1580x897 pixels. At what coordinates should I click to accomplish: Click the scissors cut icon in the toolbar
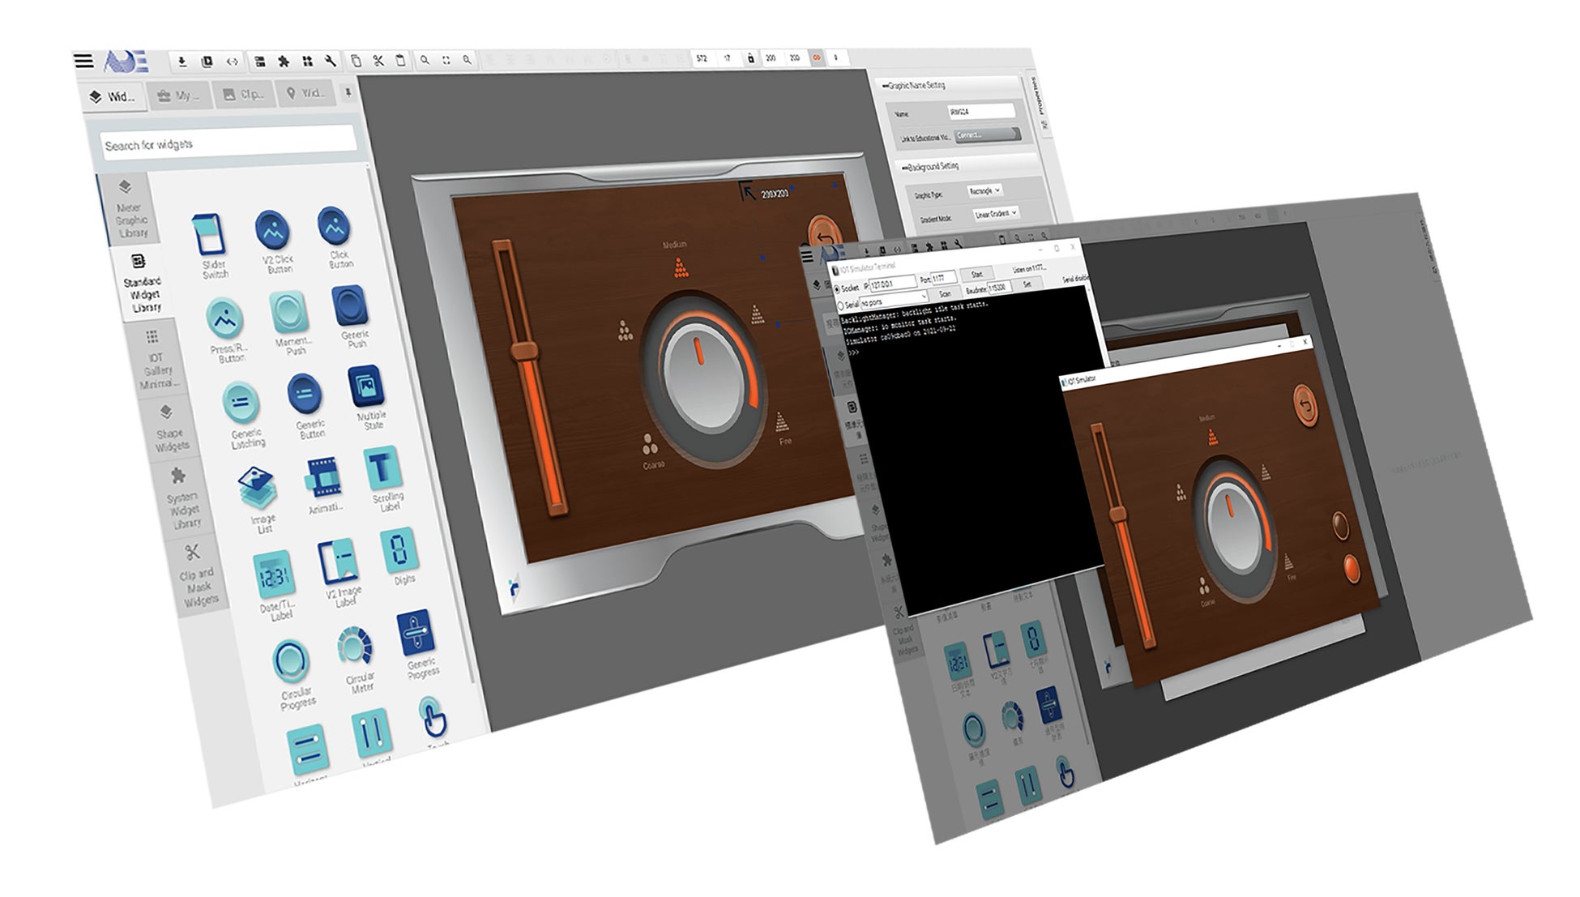tap(378, 61)
